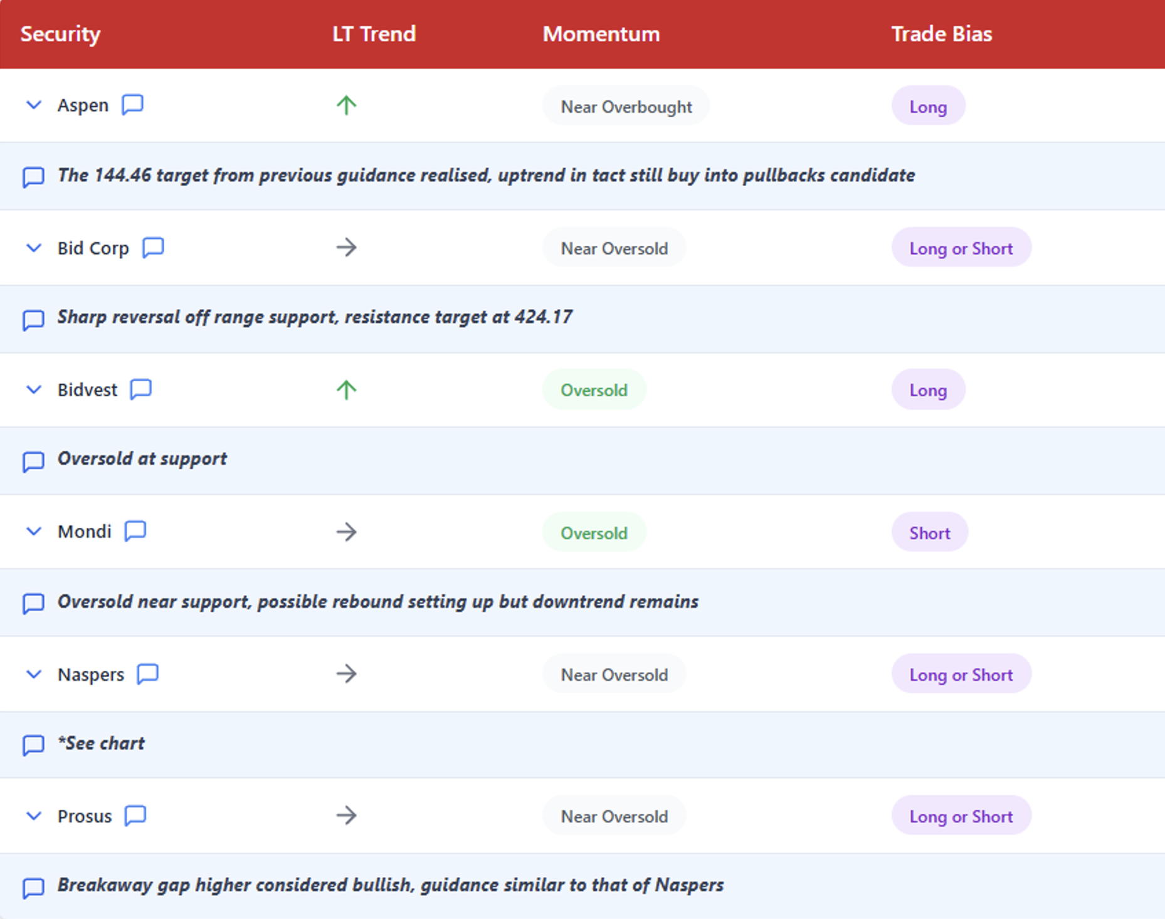Open comment icon next to Aspen
Viewport: 1165px width, 919px height.
[x=132, y=105]
